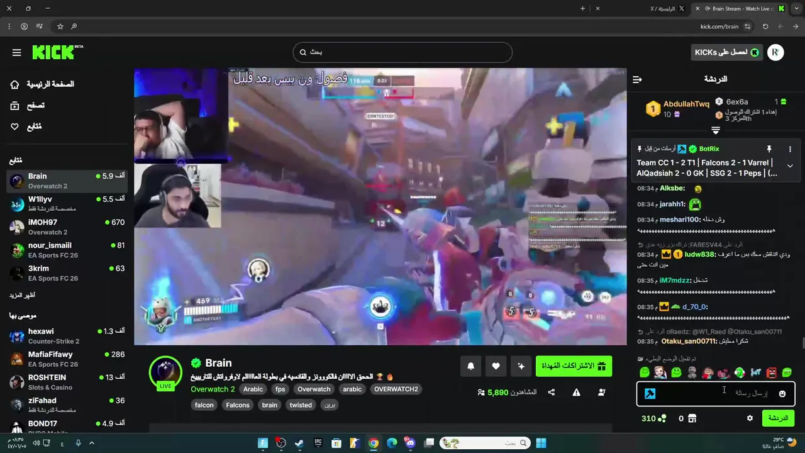
Task: Show hidden system tray icons
Action: (92, 443)
